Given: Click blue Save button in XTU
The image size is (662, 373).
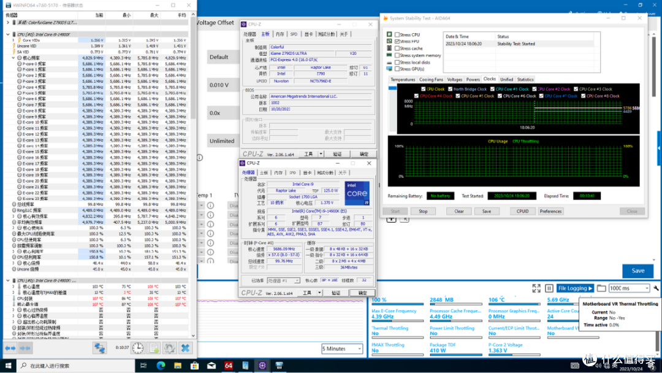Looking at the screenshot, I should (637, 271).
